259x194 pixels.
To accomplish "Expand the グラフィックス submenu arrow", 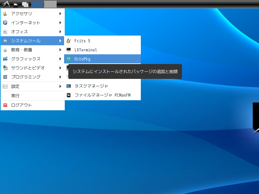I will [60, 59].
